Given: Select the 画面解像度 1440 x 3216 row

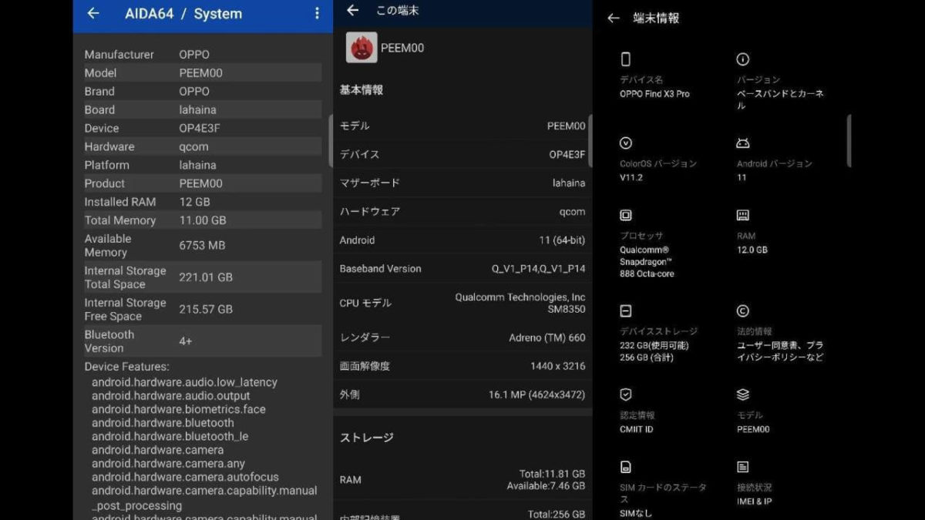Looking at the screenshot, I should pyautogui.click(x=462, y=366).
